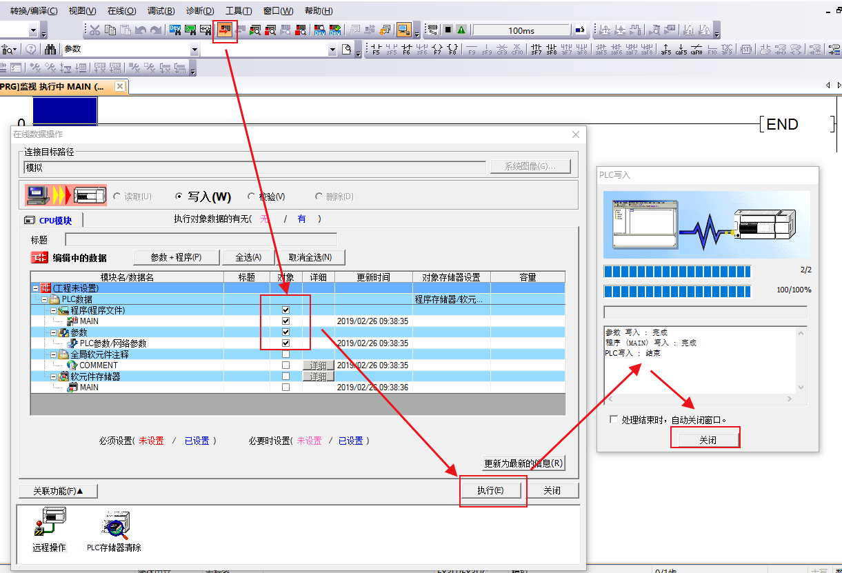The width and height of the screenshot is (842, 573).
Task: Click the 全选(A) select all button
Action: [x=248, y=257]
